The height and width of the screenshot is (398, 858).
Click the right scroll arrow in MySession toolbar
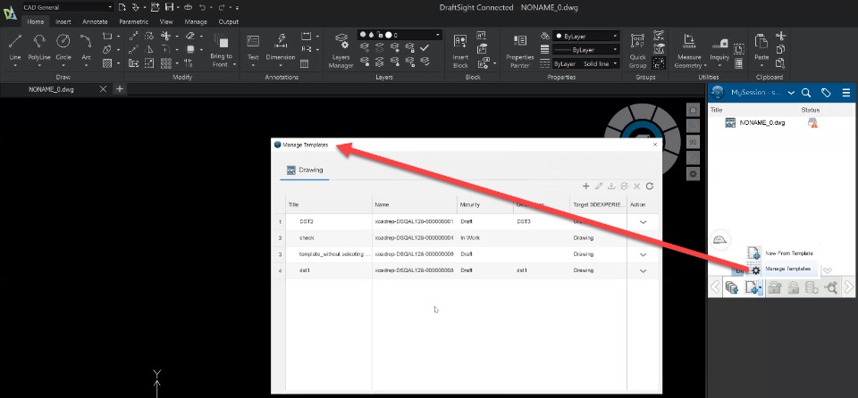[849, 287]
